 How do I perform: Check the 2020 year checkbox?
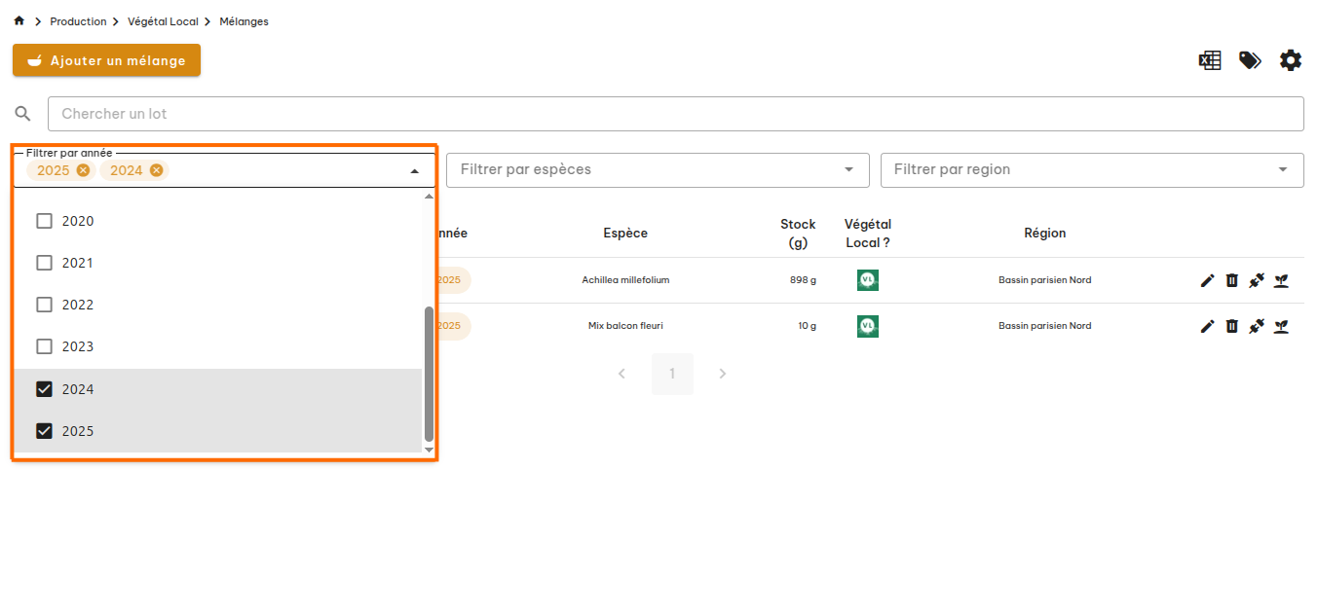[44, 221]
